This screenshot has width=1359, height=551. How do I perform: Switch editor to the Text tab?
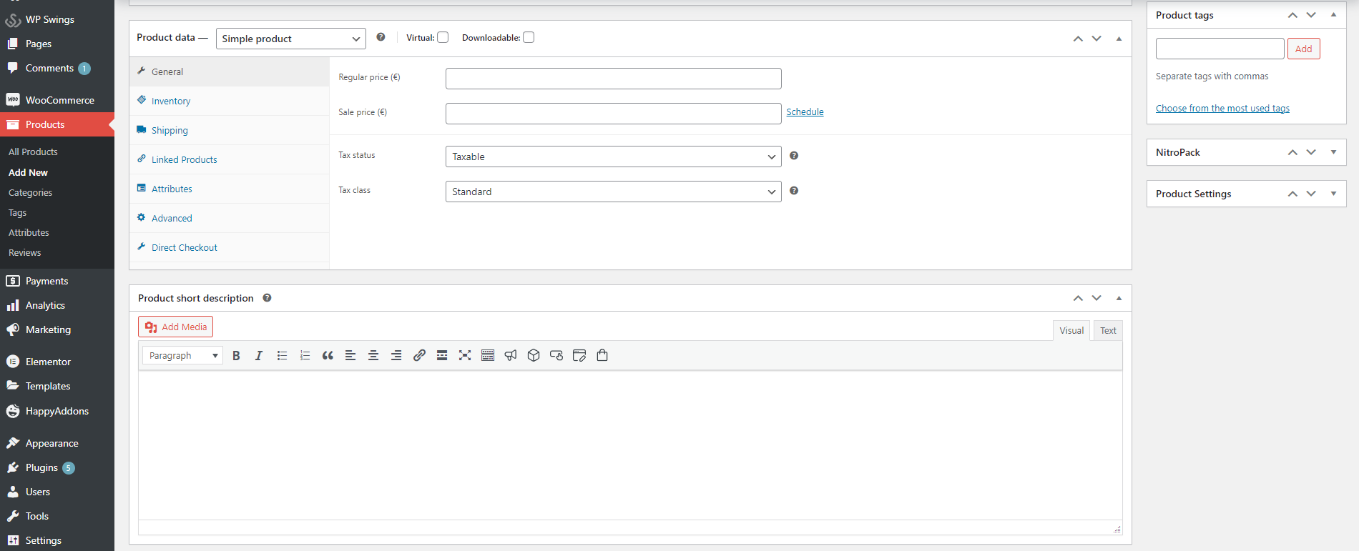pos(1108,330)
